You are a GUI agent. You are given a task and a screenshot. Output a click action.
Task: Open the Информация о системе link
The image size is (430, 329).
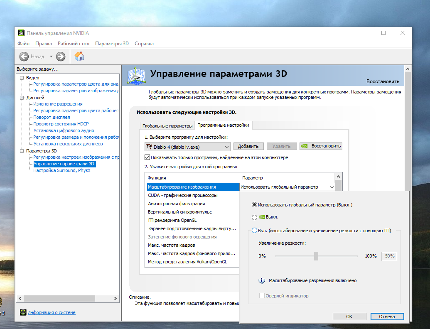click(x=51, y=312)
